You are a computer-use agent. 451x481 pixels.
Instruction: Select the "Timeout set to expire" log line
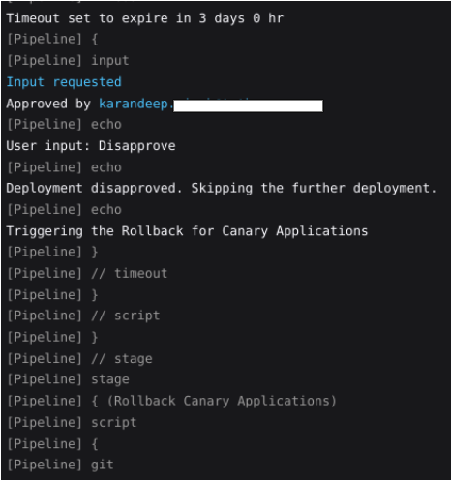[x=144, y=18]
